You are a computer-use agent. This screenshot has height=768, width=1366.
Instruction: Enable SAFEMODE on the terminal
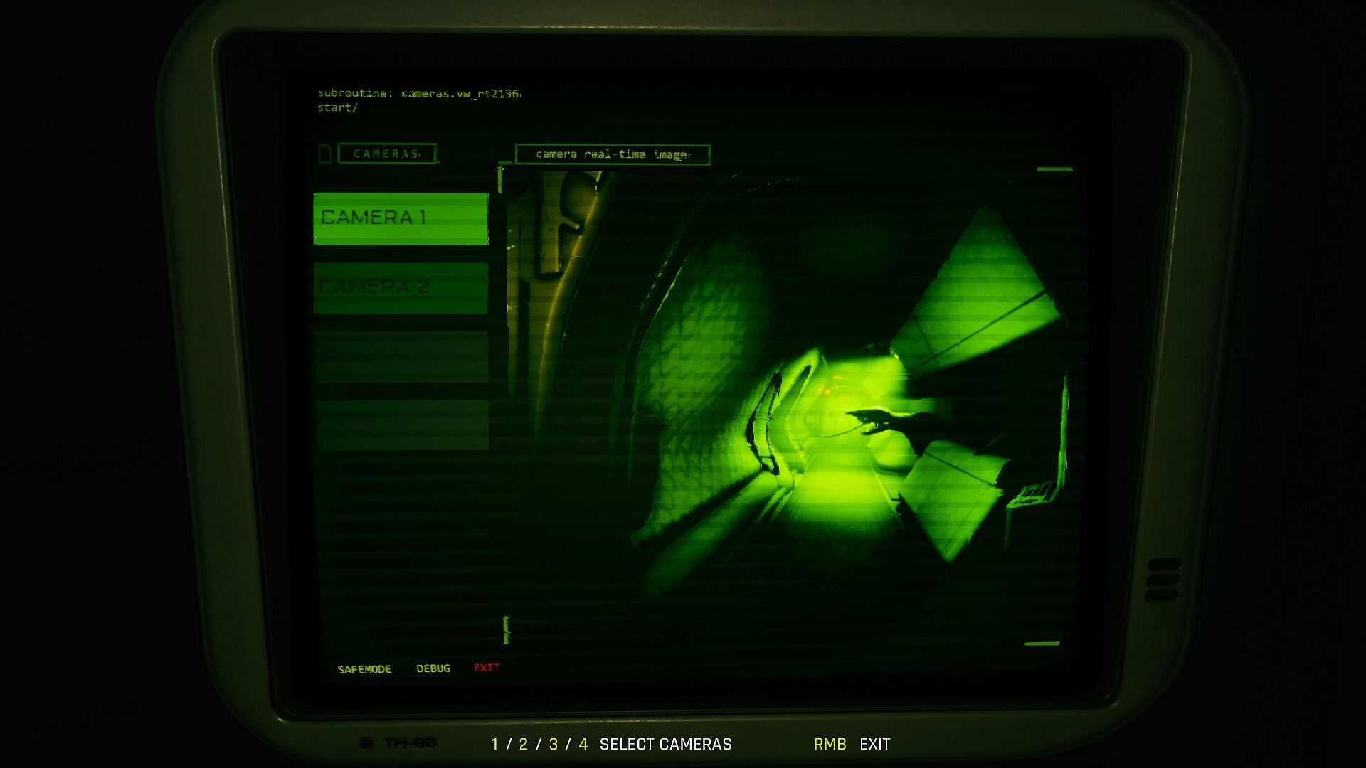click(x=364, y=669)
